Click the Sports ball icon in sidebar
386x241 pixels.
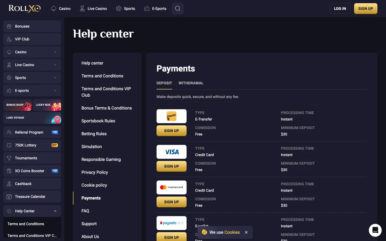point(9,78)
